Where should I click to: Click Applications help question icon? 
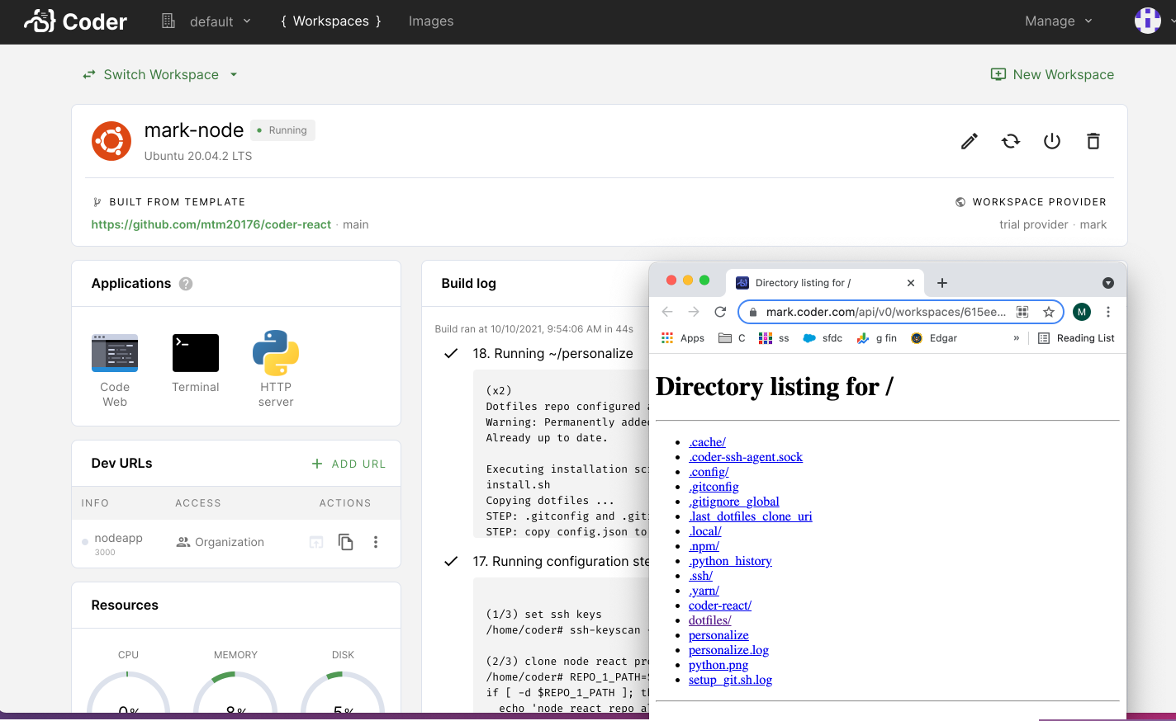coord(186,284)
